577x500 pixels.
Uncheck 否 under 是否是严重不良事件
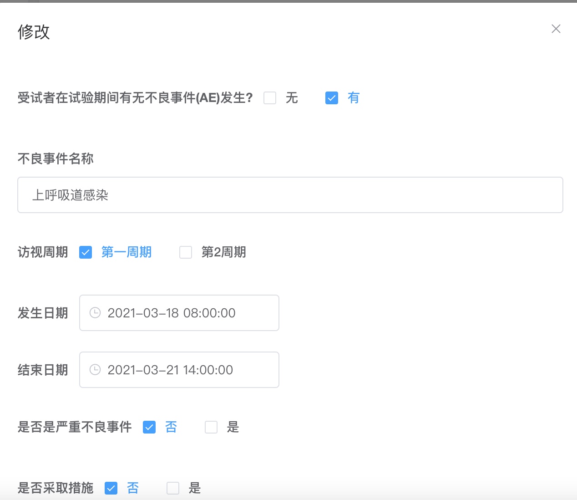coord(149,427)
